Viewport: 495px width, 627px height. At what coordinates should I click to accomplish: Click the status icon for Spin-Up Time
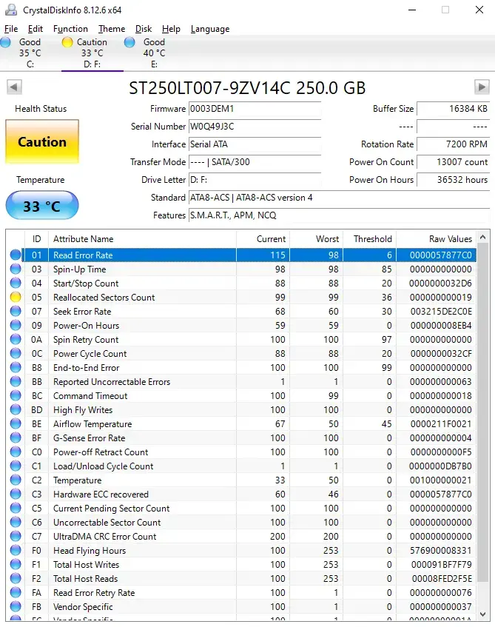point(16,269)
